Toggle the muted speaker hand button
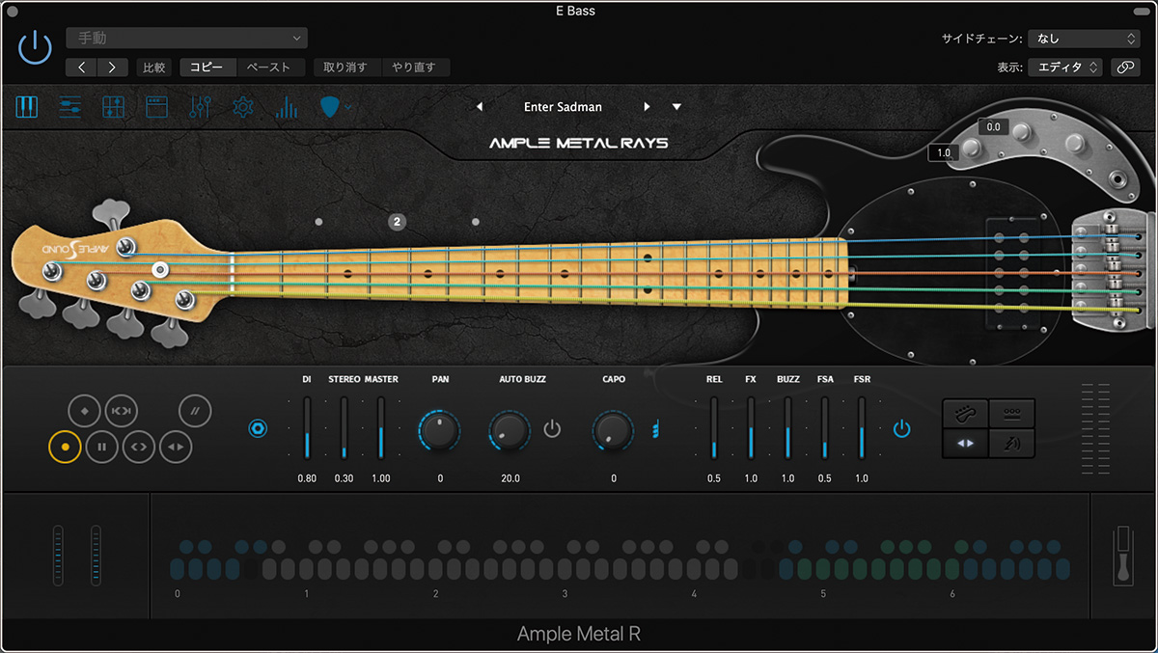 coord(1012,444)
